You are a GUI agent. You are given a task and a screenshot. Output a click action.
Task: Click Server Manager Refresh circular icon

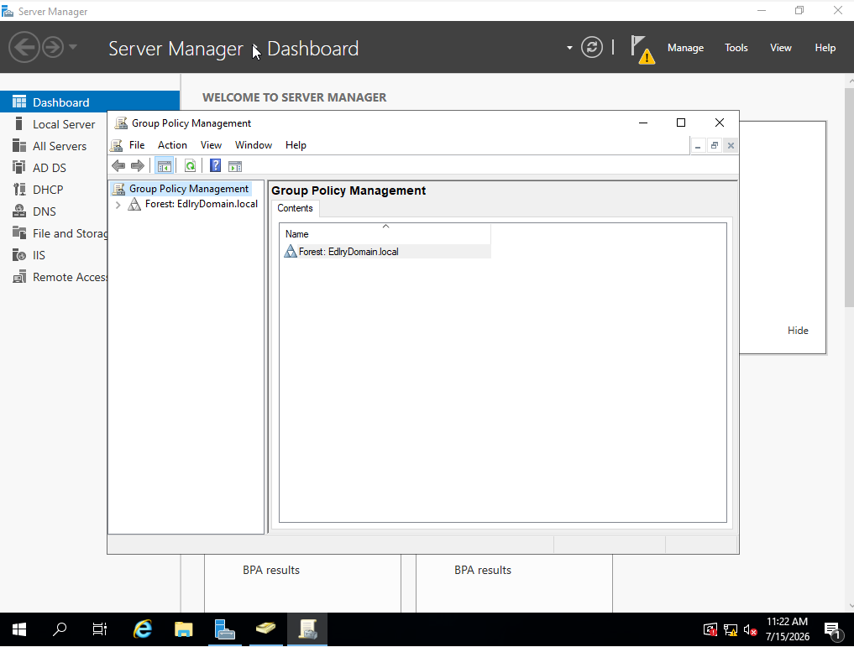coord(592,47)
